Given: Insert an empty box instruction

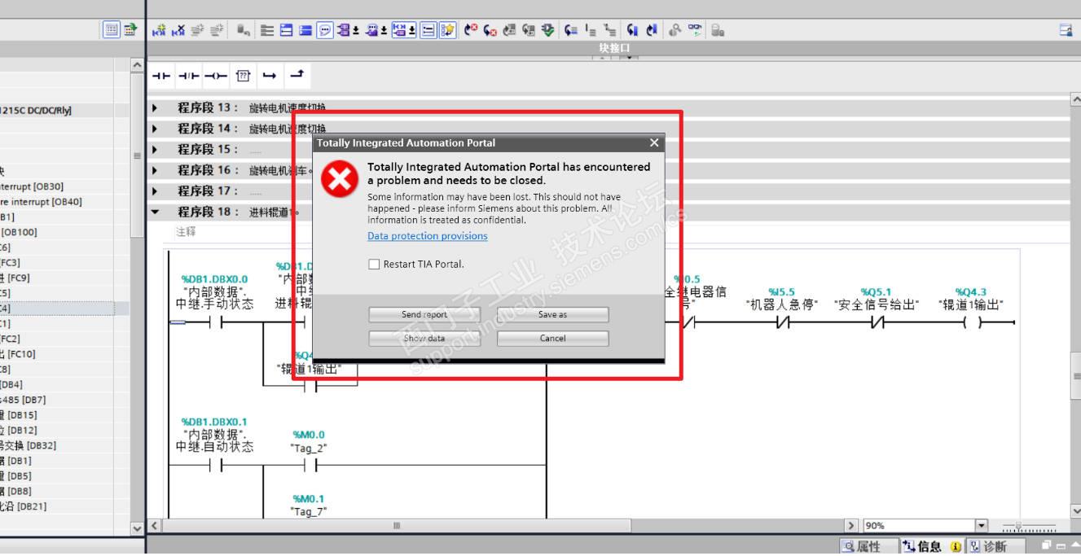Looking at the screenshot, I should tap(243, 76).
